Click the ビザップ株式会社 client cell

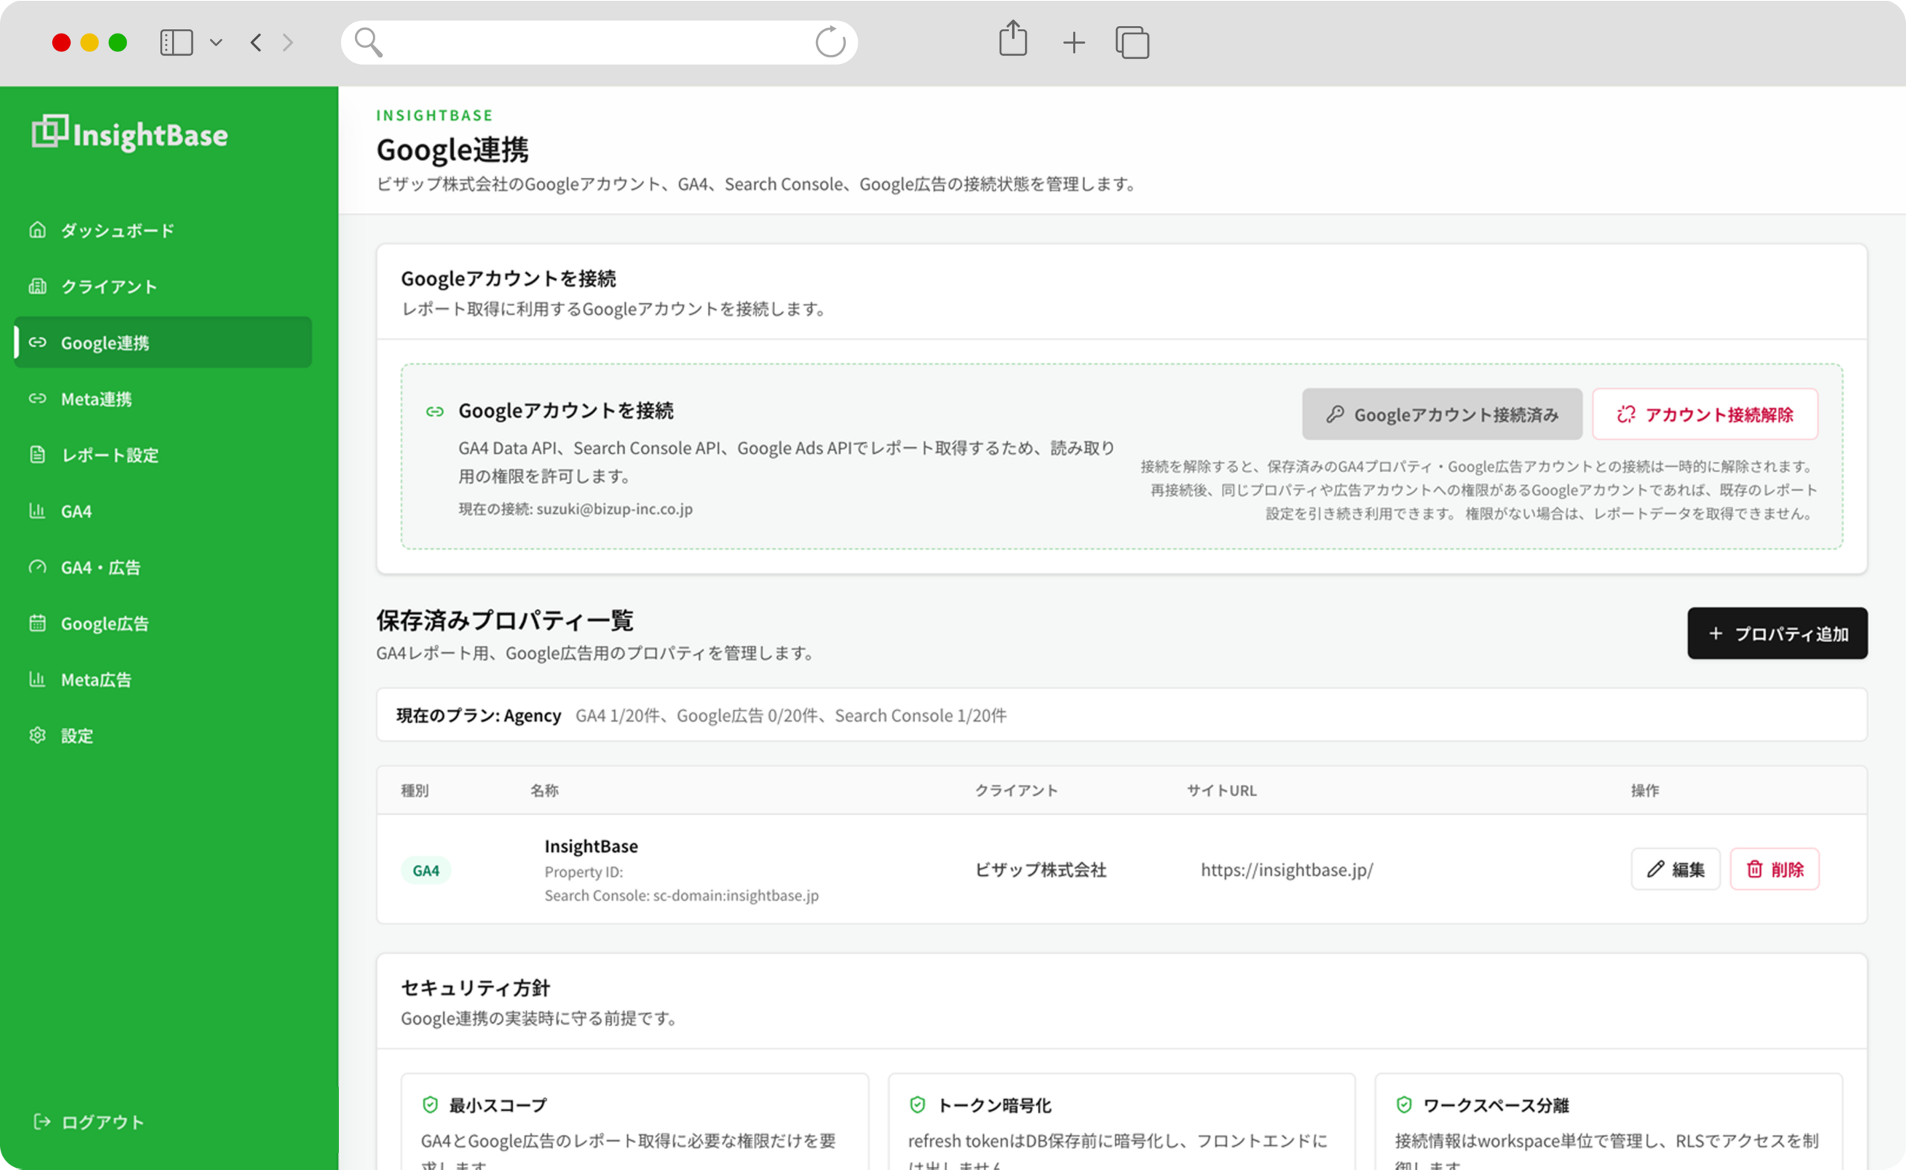click(1040, 869)
